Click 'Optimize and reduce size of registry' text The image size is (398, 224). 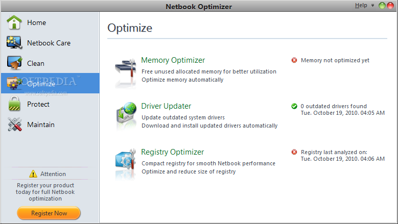pos(189,171)
